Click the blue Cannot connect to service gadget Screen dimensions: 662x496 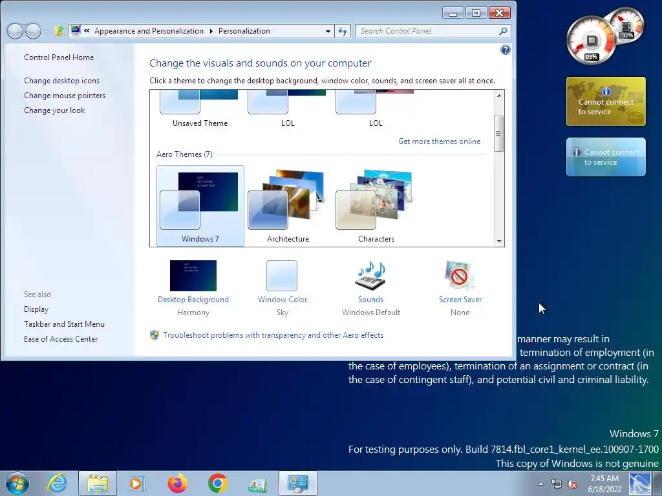(606, 157)
